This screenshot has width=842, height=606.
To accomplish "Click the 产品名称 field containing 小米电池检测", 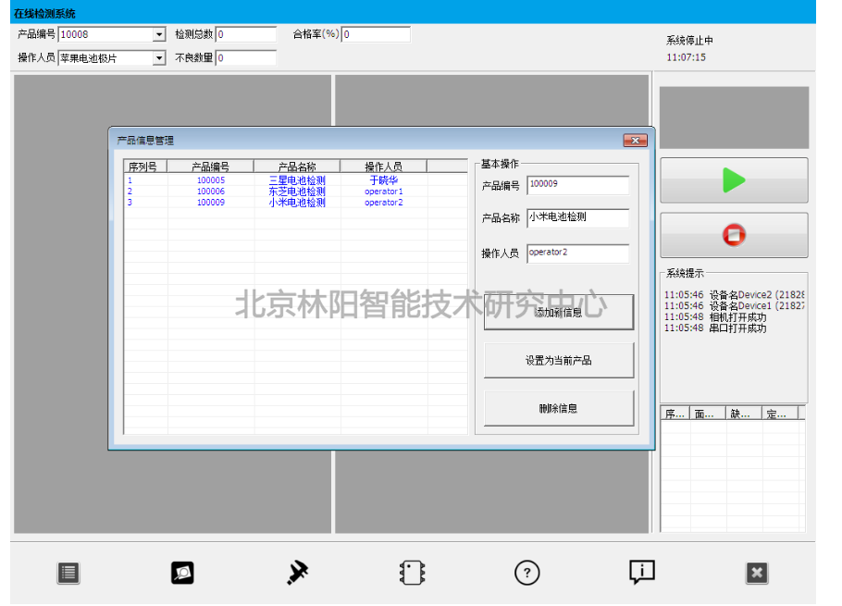I will [x=577, y=218].
